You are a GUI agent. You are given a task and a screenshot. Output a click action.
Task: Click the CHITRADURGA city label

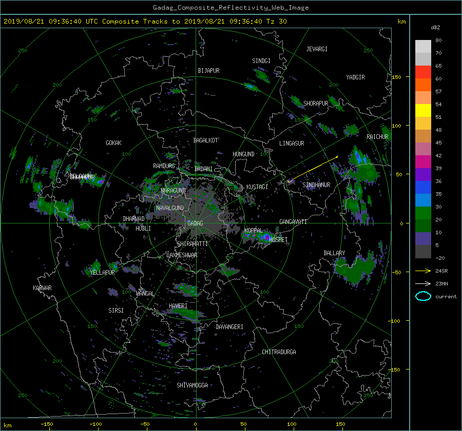pyautogui.click(x=279, y=352)
